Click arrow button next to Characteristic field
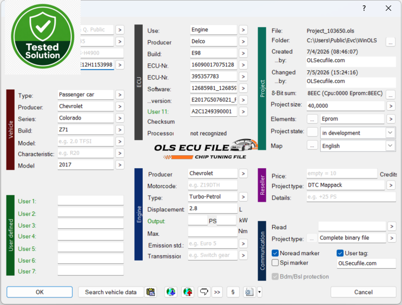 point(120,153)
